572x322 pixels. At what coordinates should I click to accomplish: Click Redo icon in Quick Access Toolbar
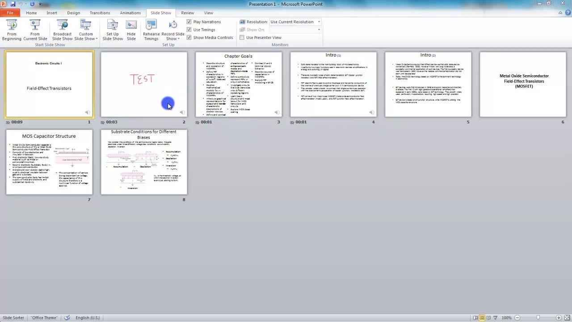point(32,4)
